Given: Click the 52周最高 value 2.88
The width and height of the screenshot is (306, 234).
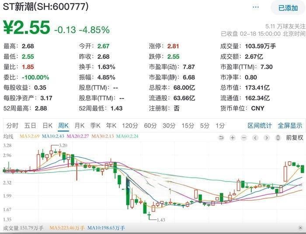Looking at the screenshot, I should (x=41, y=108).
